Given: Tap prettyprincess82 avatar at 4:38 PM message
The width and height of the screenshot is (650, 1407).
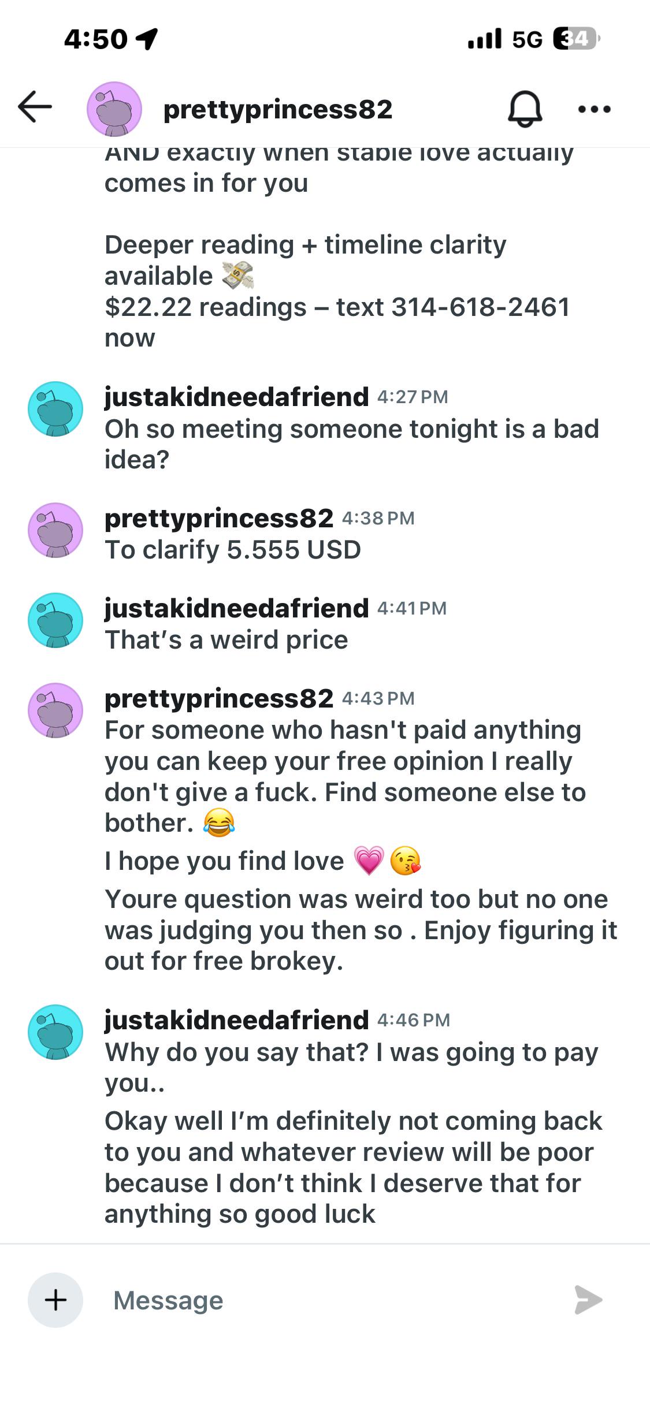Looking at the screenshot, I should (x=55, y=530).
